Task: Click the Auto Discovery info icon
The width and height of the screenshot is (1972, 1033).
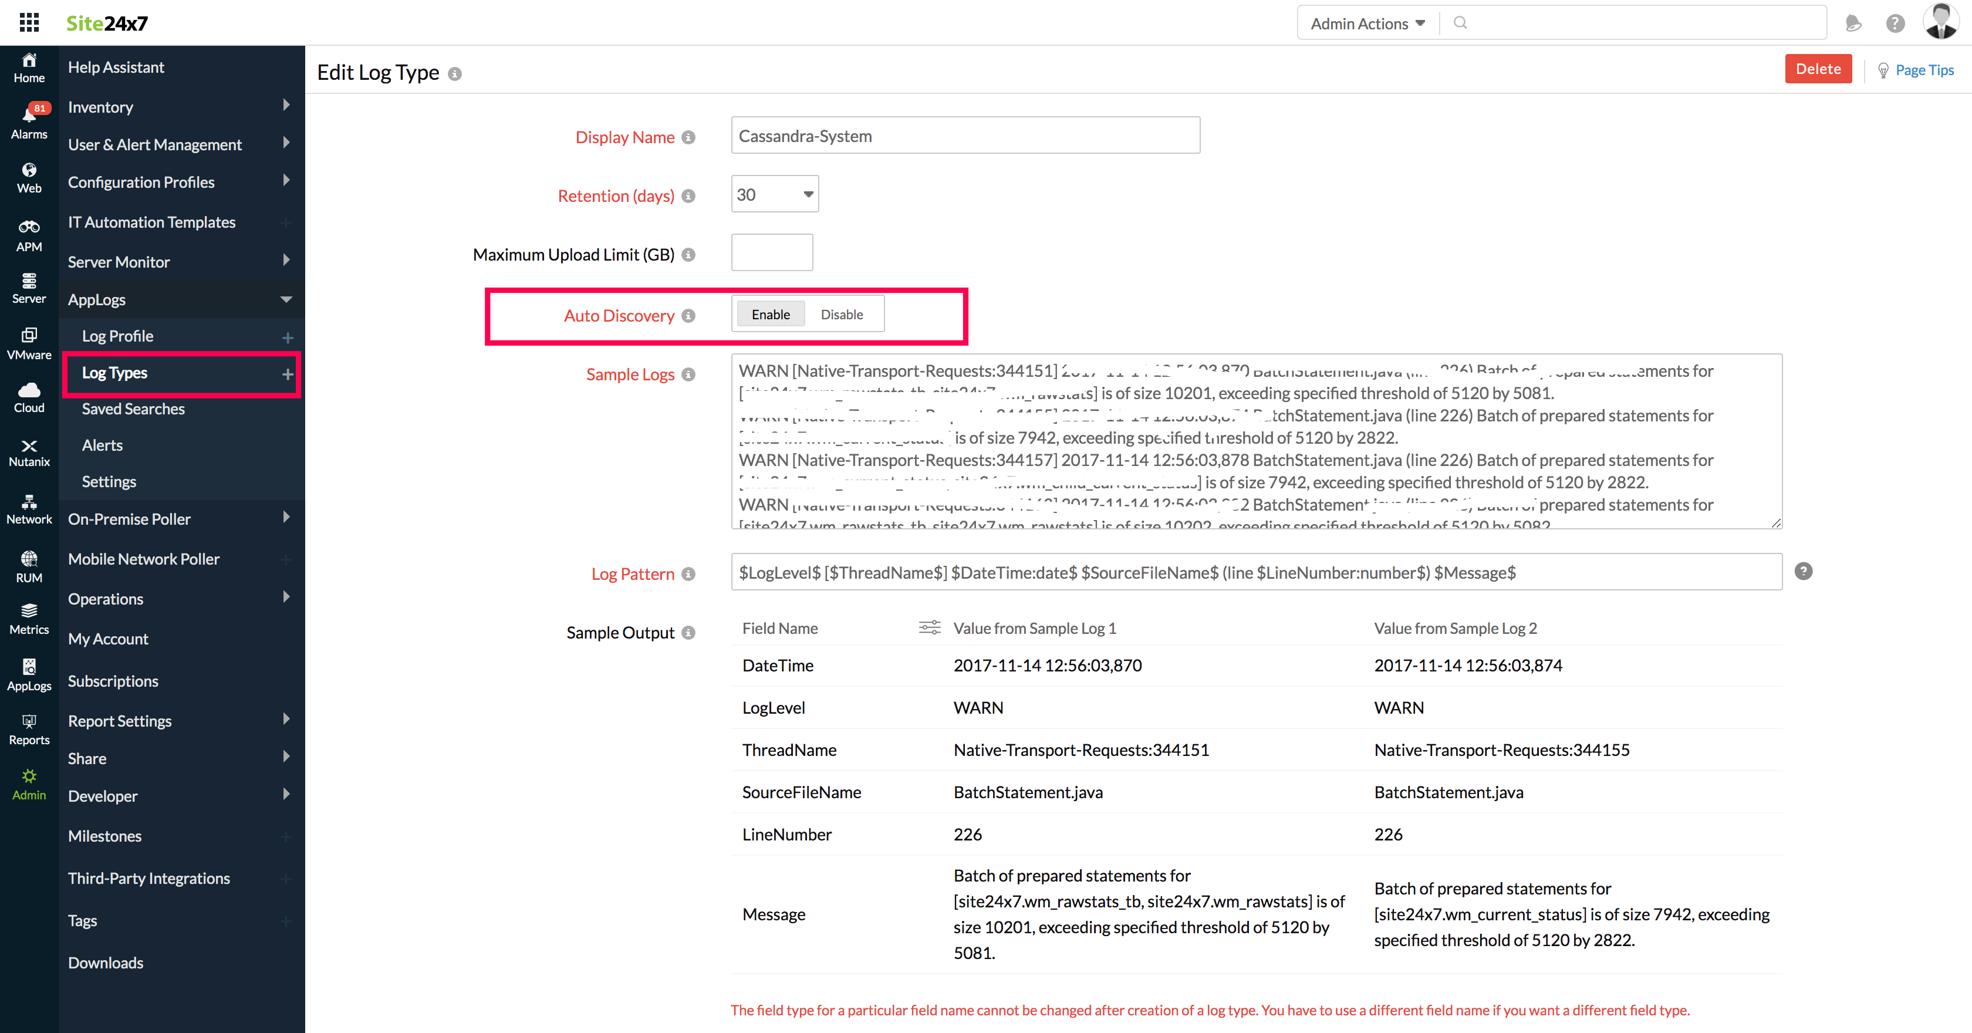Action: [688, 316]
